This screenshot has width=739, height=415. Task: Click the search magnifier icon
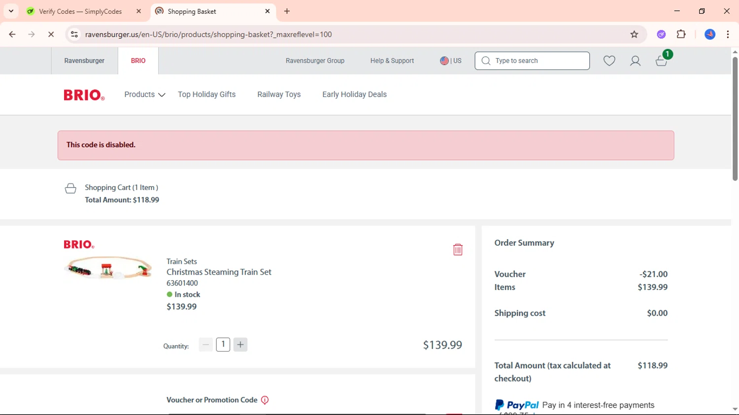486,61
